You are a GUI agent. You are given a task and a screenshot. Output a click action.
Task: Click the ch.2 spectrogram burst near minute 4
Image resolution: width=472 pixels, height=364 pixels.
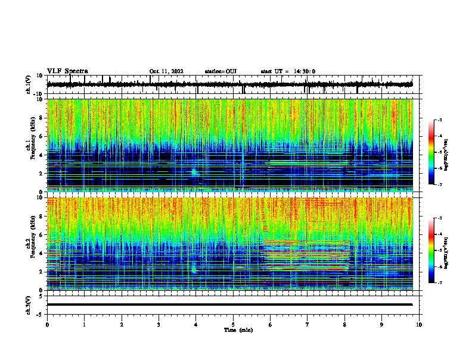pos(194,268)
